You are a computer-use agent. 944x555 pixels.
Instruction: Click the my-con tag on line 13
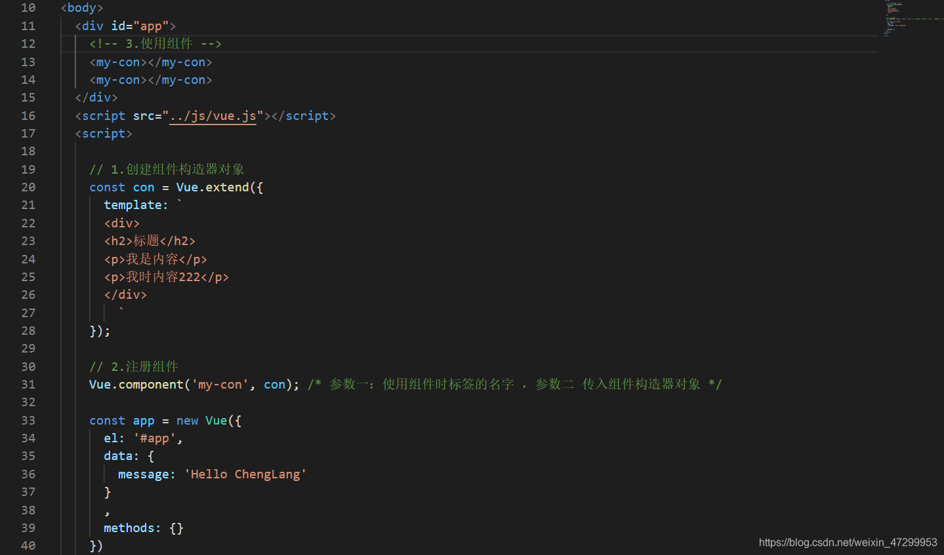pyautogui.click(x=151, y=62)
